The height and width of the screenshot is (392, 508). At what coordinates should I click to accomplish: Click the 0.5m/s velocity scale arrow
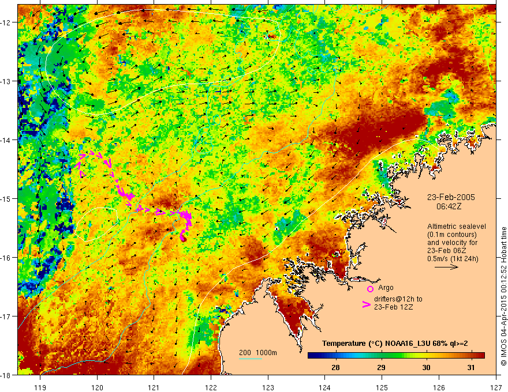446,267
